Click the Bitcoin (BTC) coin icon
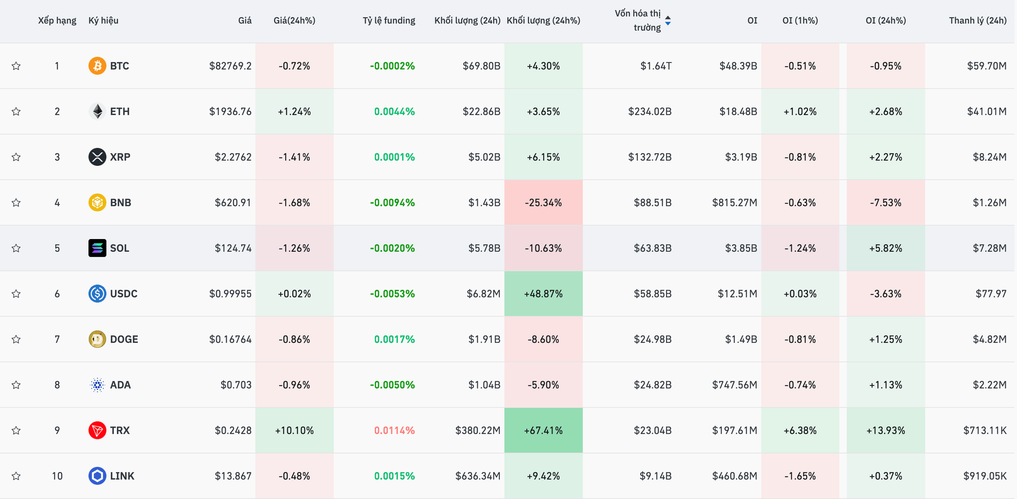This screenshot has width=1017, height=499. (97, 66)
